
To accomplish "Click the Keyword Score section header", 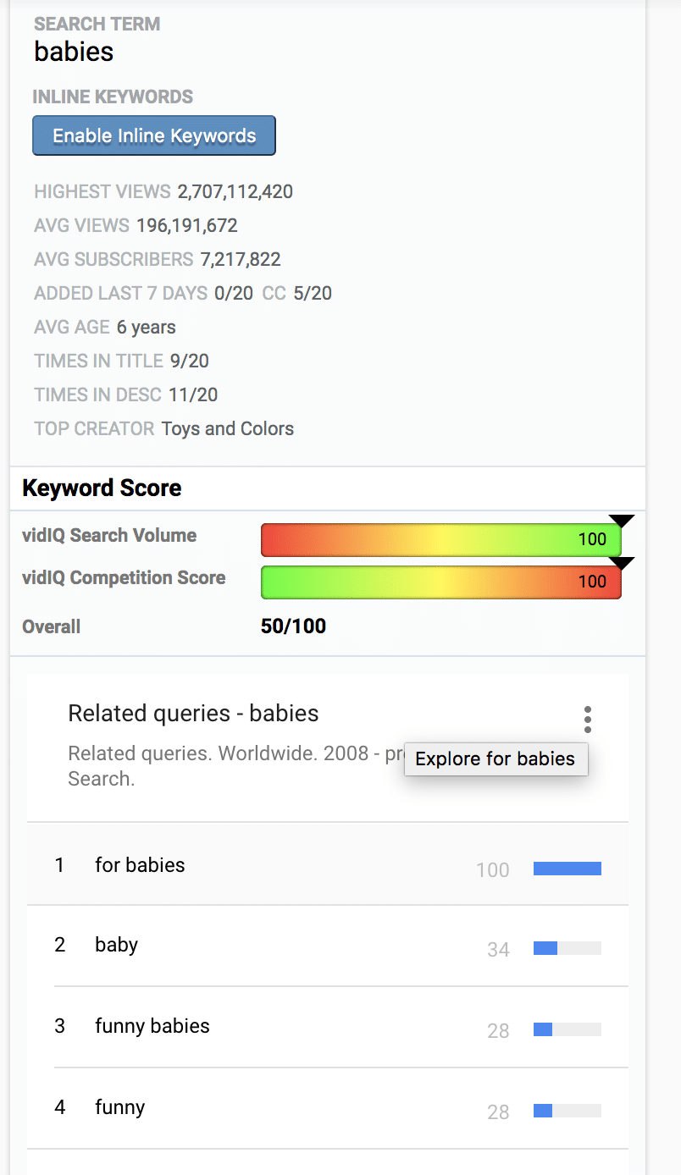I will pos(102,488).
